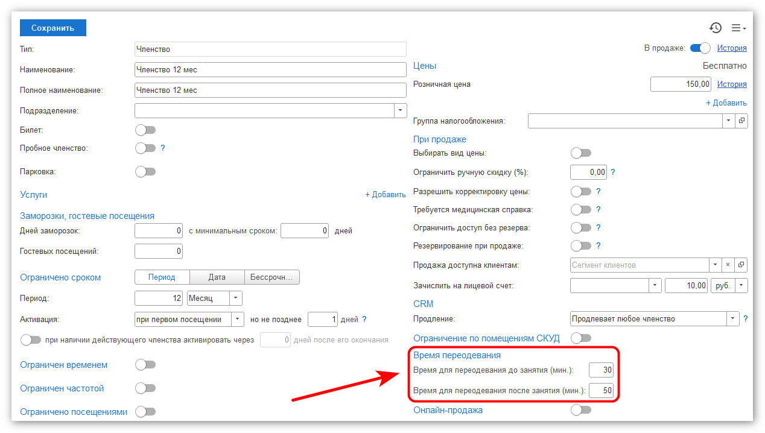Enable Ограничение по помещениям СКУД toggle
The image size is (765, 433).
click(x=581, y=338)
